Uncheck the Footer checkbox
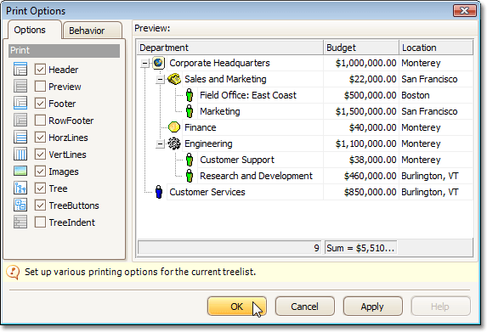Image resolution: width=487 pixels, height=332 pixels. point(40,103)
